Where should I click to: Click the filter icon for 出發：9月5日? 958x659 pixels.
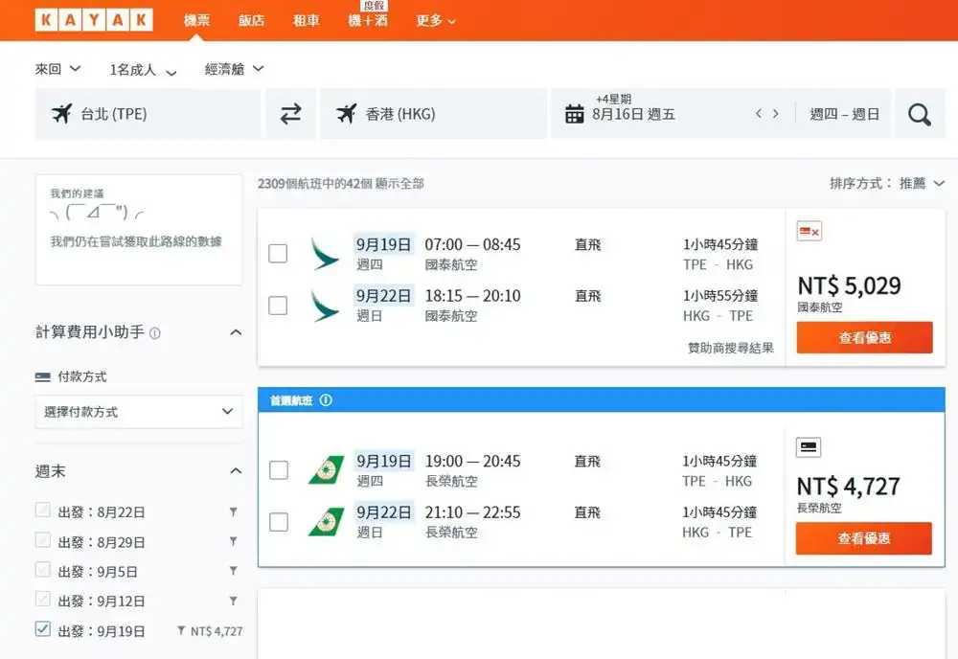point(234,571)
